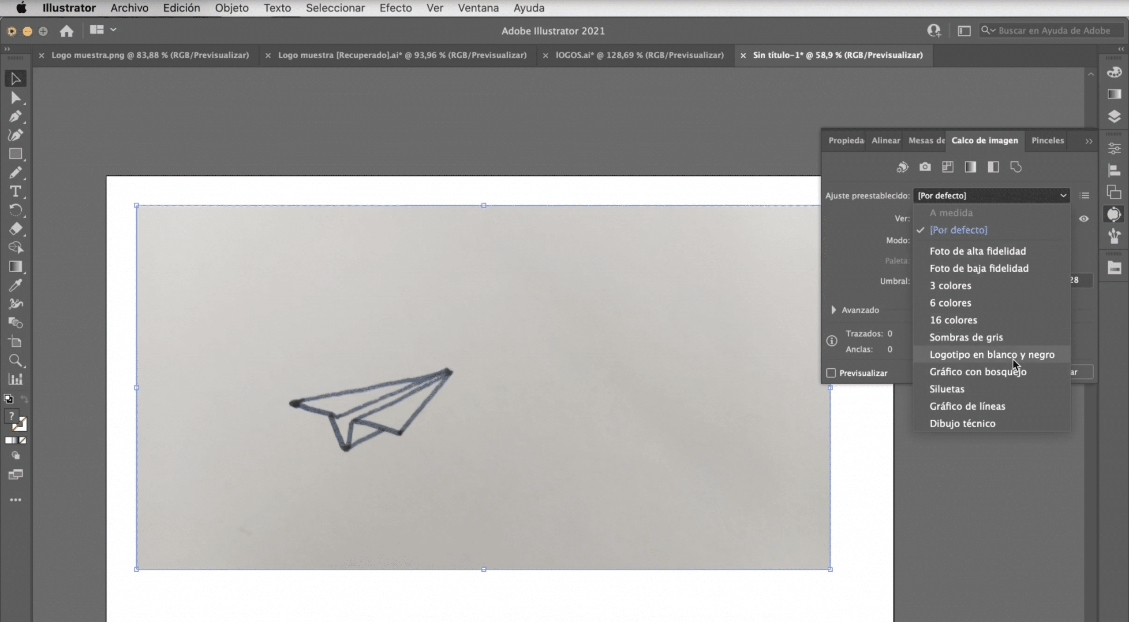
Task: Switch to the Alinear panel tab
Action: [886, 141]
